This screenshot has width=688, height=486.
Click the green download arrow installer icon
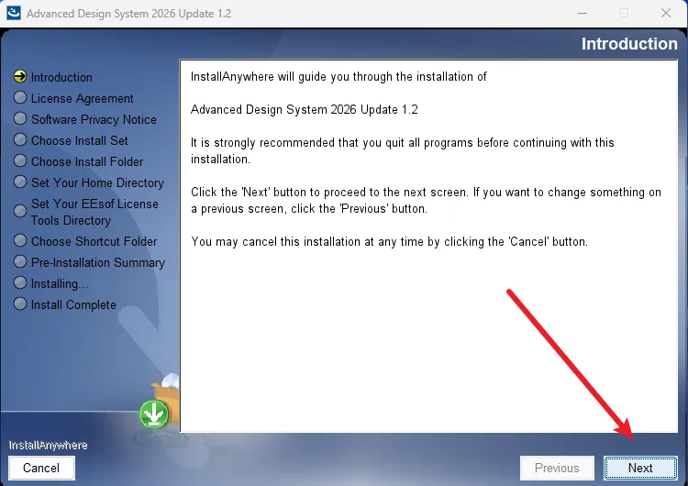[x=154, y=414]
